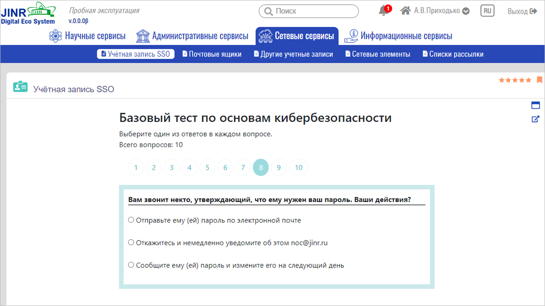Click the SSO account ID card icon
This screenshot has height=306, width=545.
tap(20, 87)
